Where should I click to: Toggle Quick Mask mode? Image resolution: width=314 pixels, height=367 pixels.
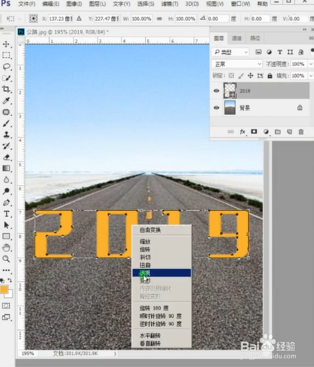tap(6, 306)
